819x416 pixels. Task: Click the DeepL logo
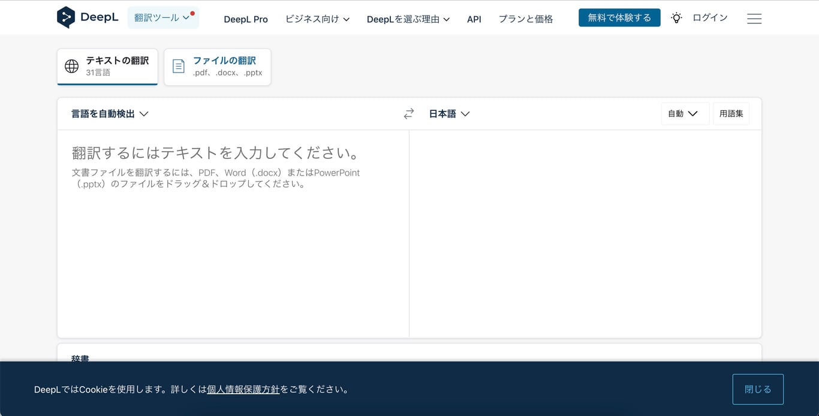(x=88, y=17)
